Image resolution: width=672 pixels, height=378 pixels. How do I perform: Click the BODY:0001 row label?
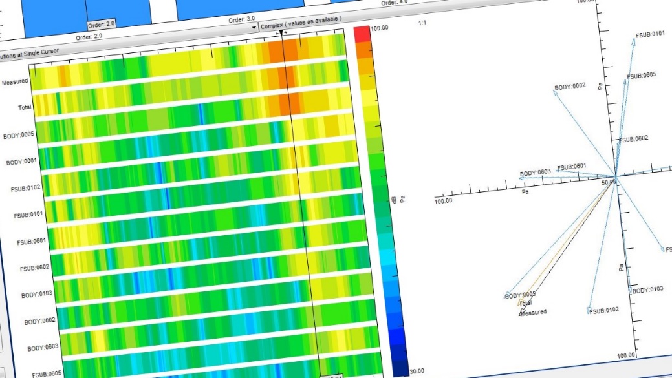click(x=21, y=163)
